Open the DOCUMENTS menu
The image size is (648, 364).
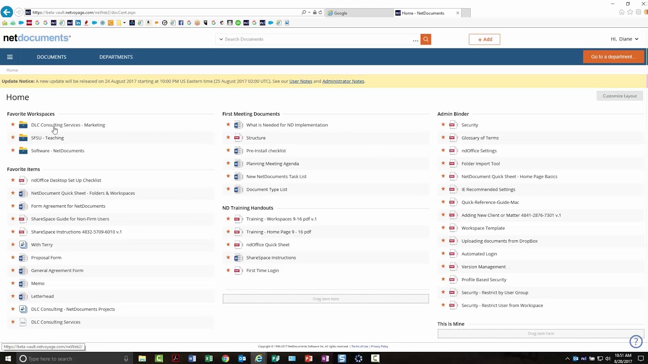[x=52, y=57]
